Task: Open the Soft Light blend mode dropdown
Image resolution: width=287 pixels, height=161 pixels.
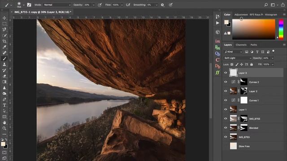Action: pyautogui.click(x=238, y=58)
